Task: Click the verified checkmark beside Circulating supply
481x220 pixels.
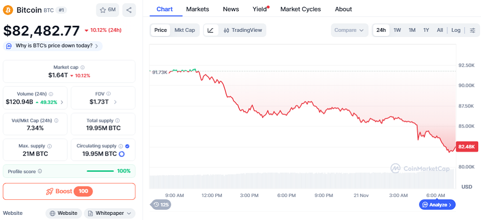Action: click(x=127, y=146)
